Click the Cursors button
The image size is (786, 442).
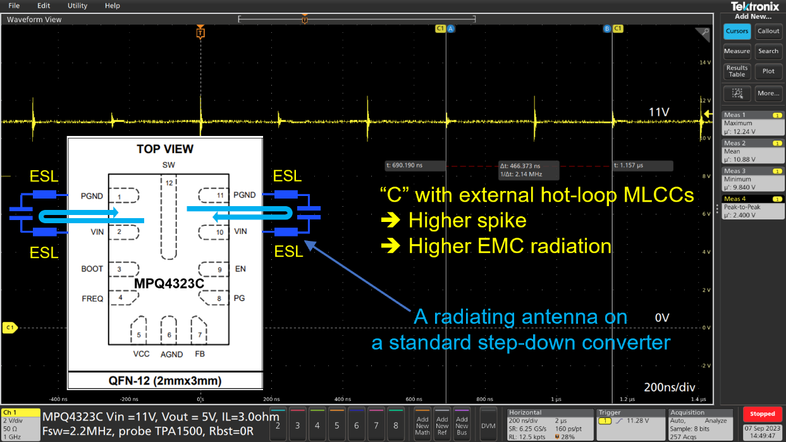coord(737,31)
